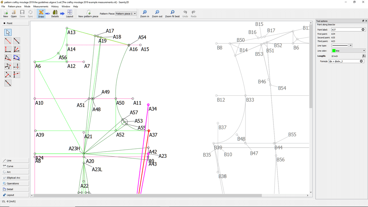The width and height of the screenshot is (368, 207).
Task: Select the arrow pointer tool
Action: coord(8,32)
